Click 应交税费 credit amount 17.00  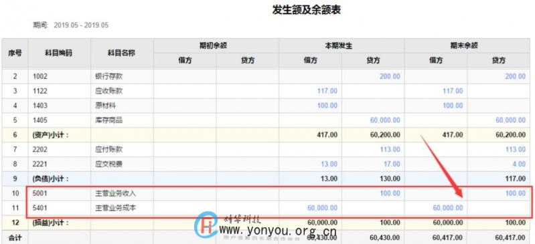pos(392,164)
